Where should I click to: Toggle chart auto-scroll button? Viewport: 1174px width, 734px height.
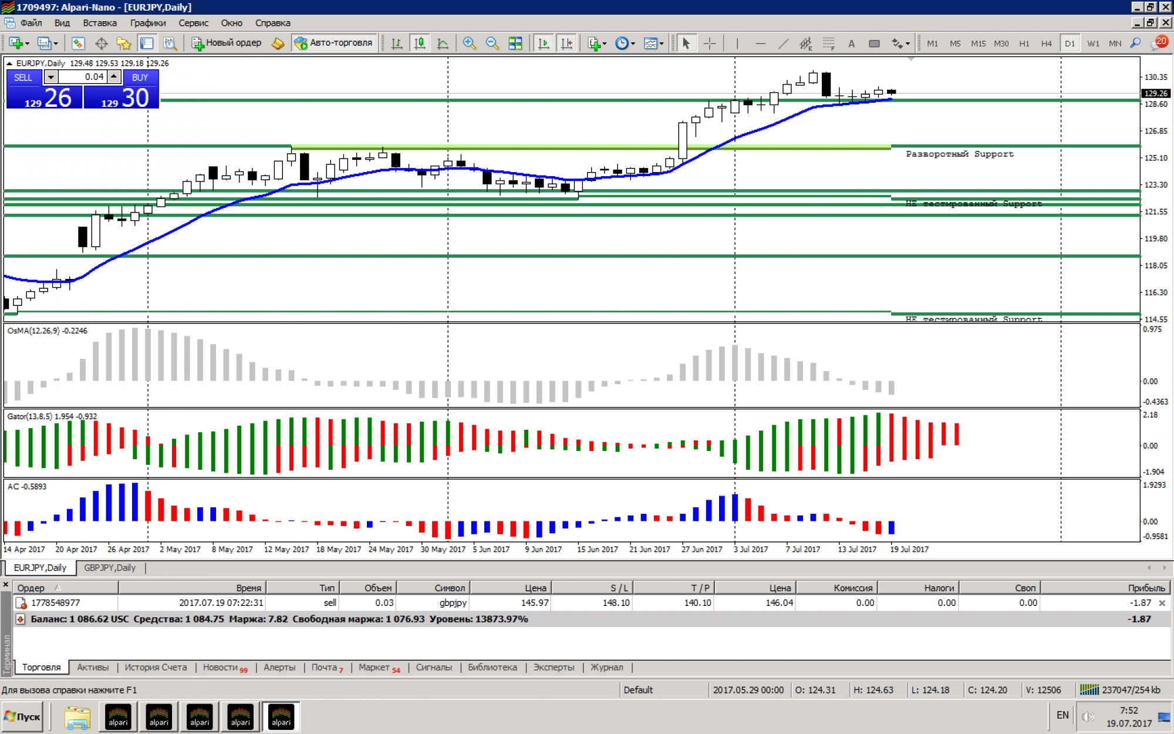544,43
